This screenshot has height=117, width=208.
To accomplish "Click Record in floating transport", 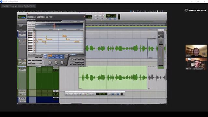I will coord(85,94).
